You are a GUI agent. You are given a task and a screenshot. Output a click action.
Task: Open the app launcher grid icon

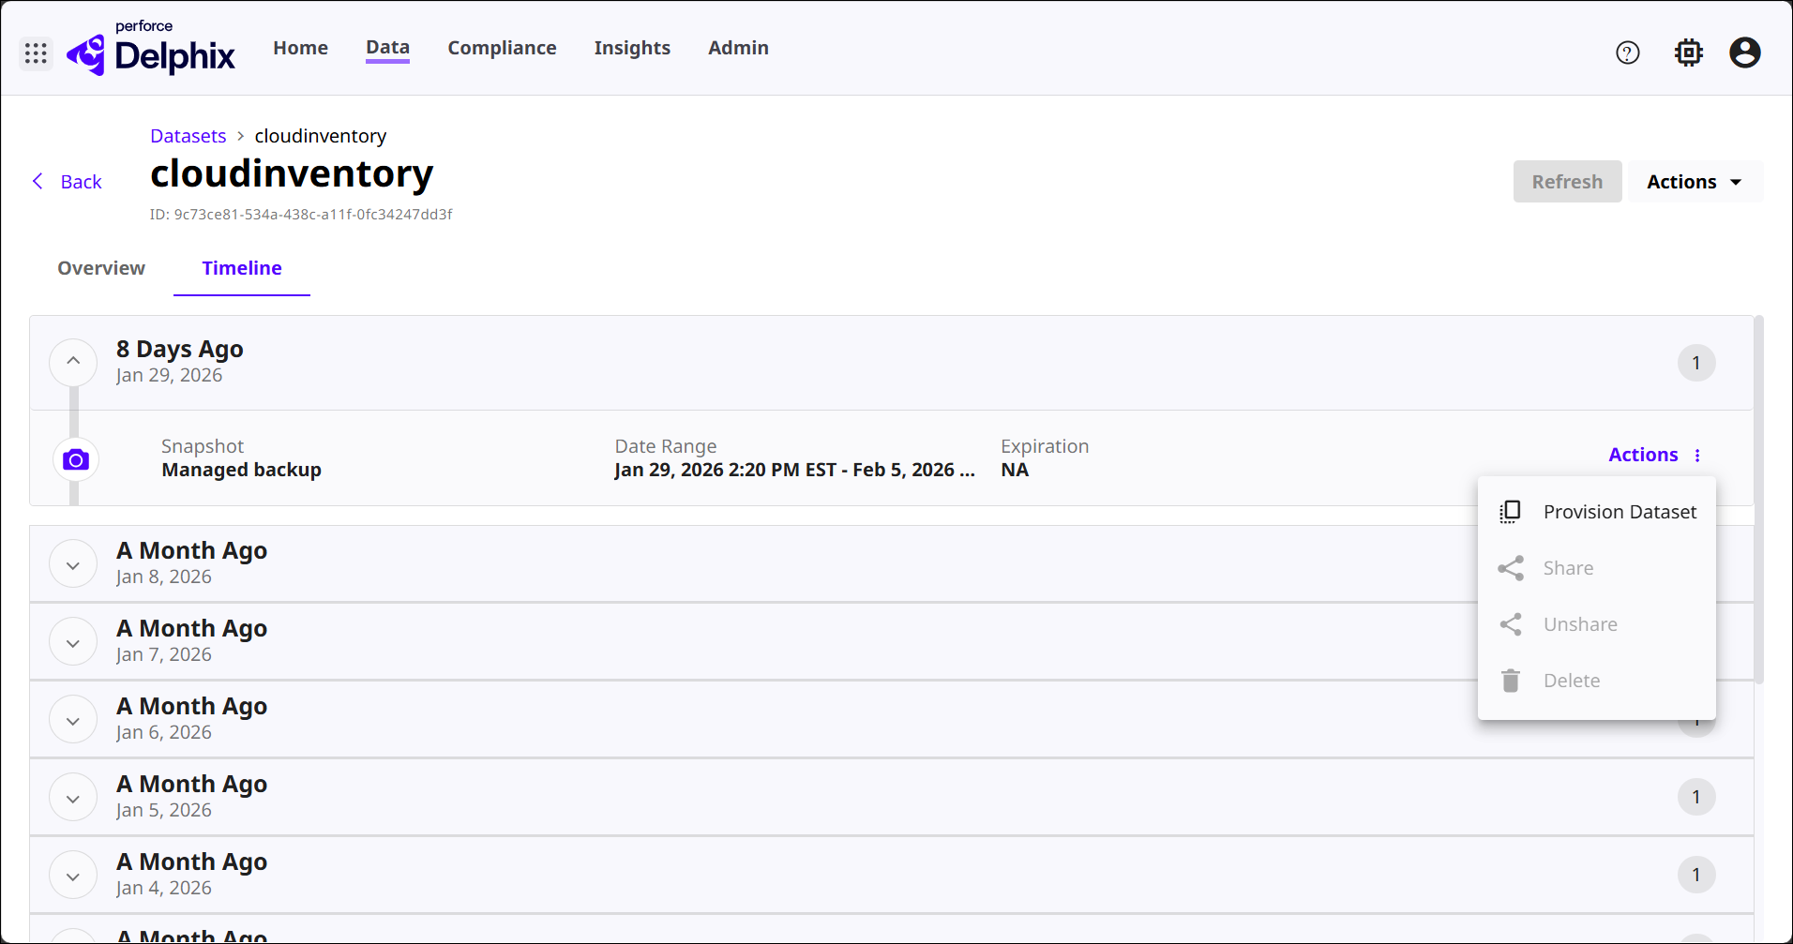(x=36, y=53)
